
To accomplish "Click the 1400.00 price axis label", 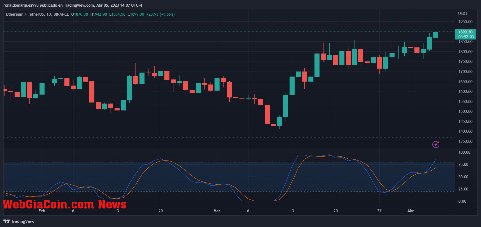I will (x=465, y=131).
